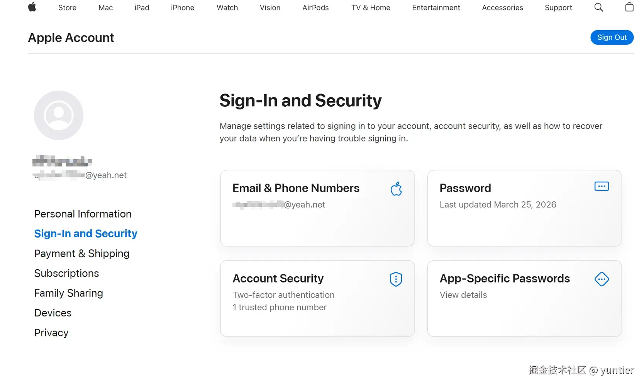Open the Entertainment menu item
This screenshot has height=386, width=644.
pyautogui.click(x=436, y=7)
